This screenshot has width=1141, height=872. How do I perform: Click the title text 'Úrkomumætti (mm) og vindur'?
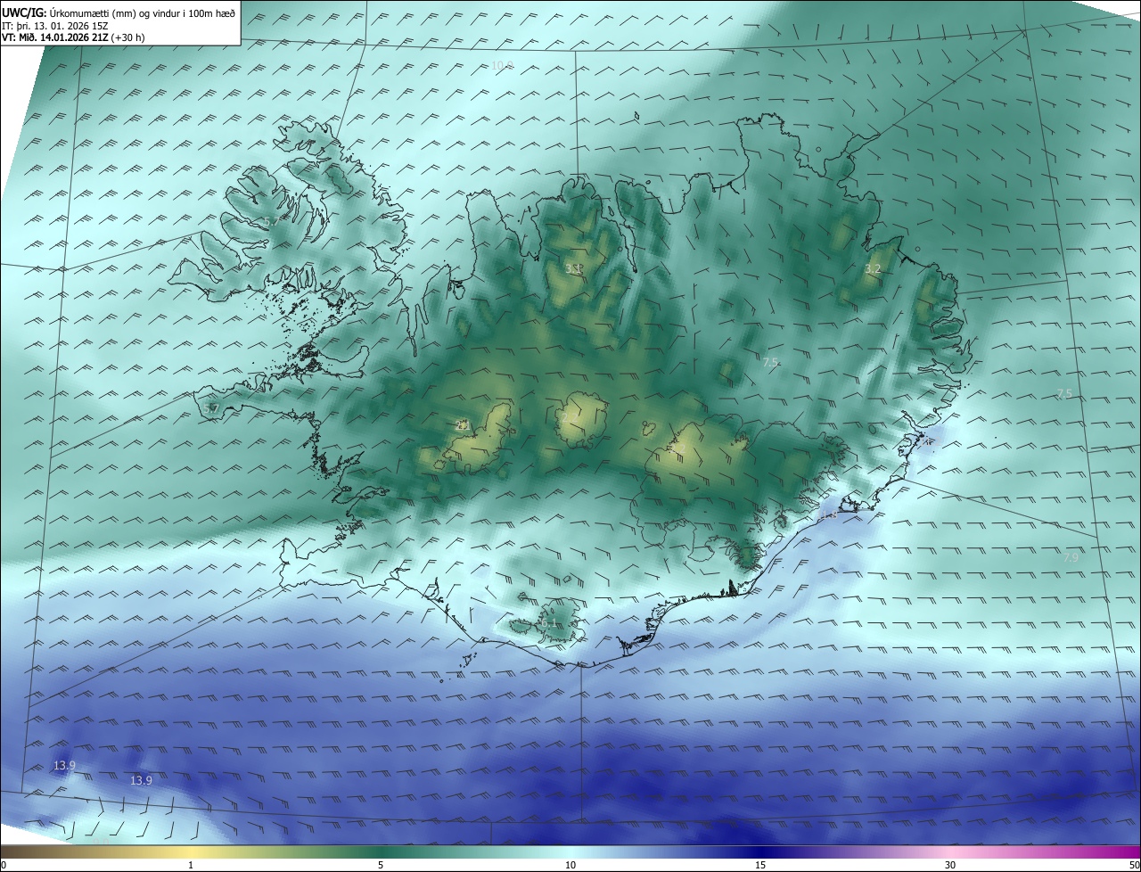(x=113, y=12)
